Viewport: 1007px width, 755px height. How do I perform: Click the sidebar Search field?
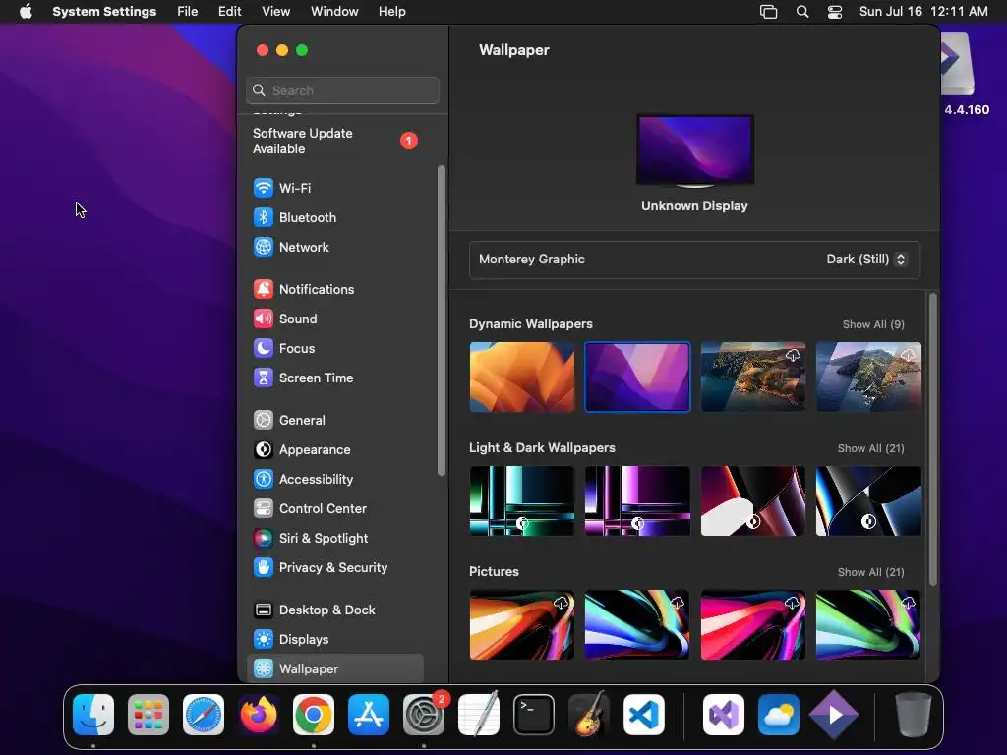click(x=342, y=90)
